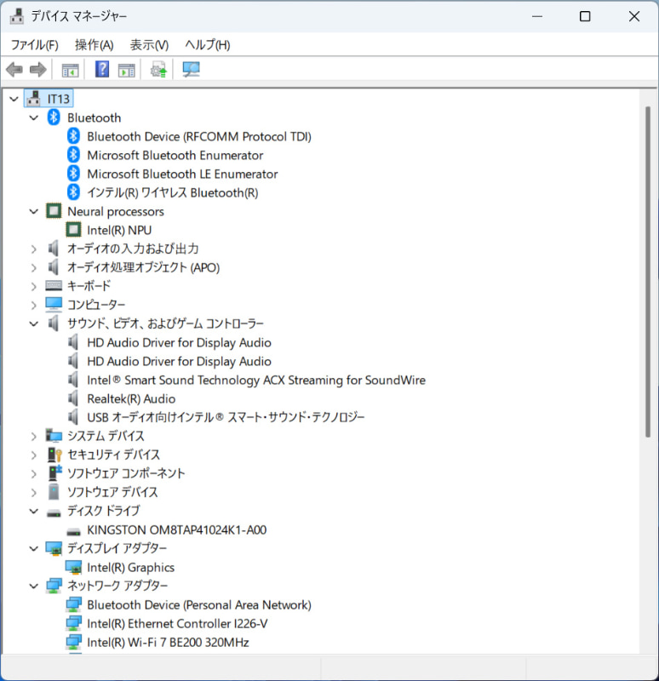This screenshot has width=659, height=681.
Task: Click the Neural processors chip icon
Action: click(54, 211)
